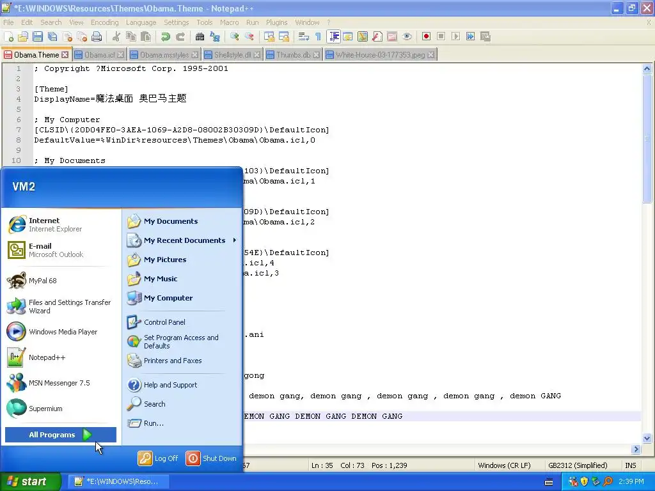This screenshot has width=655, height=491.
Task: Open MSN Messenger 7.5
Action: click(x=61, y=383)
